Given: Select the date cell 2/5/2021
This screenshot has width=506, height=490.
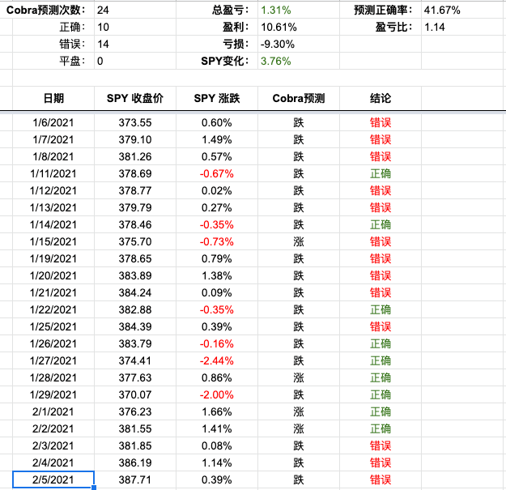Looking at the screenshot, I should click(53, 479).
